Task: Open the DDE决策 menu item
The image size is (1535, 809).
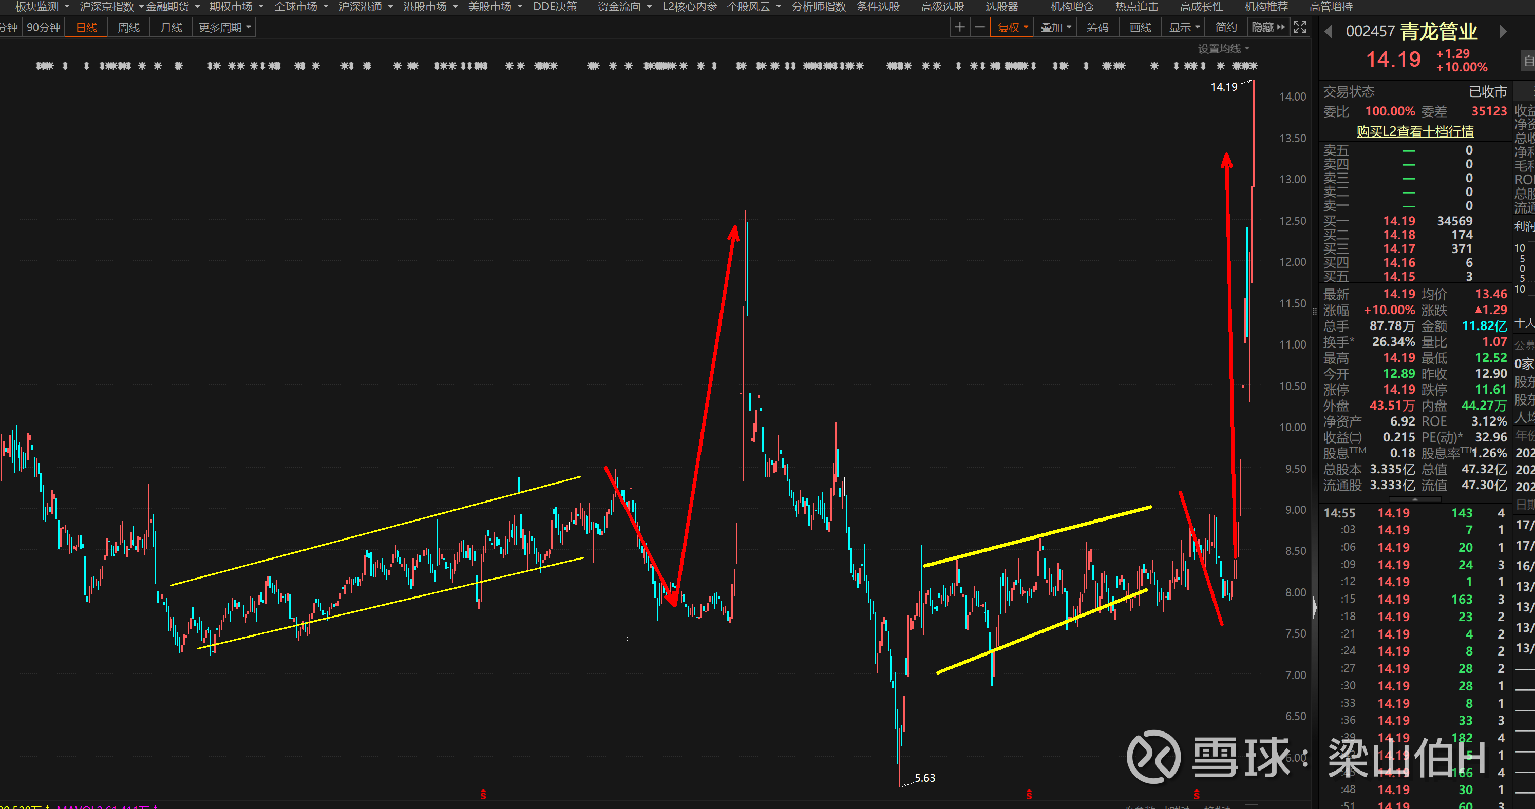Action: [555, 7]
